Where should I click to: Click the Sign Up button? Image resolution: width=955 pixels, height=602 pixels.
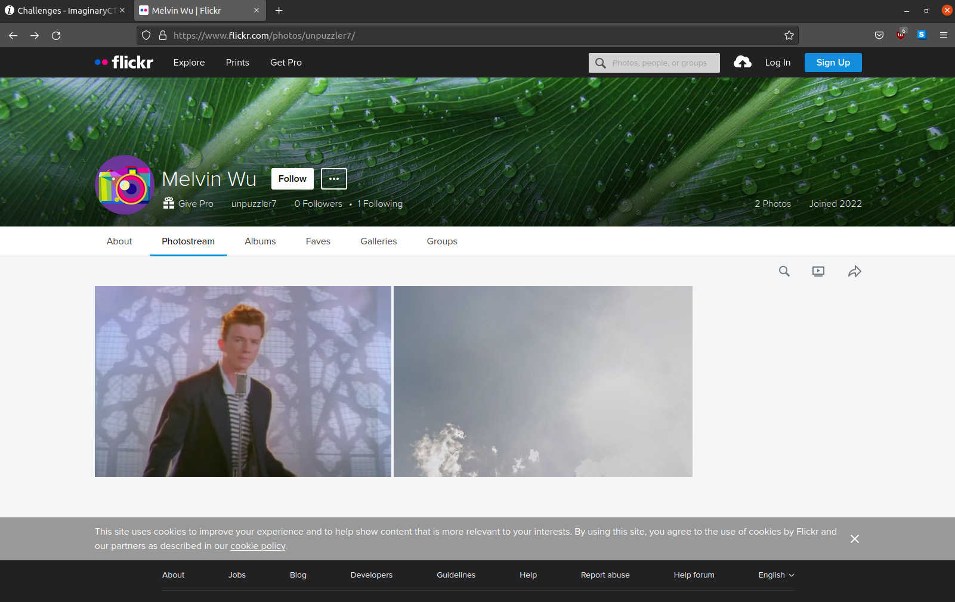[833, 63]
